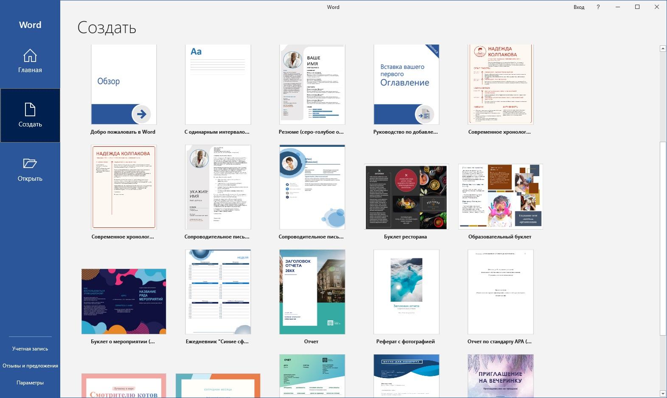
Task: Open the Добро пожаловать в Word template
Action: (124, 84)
